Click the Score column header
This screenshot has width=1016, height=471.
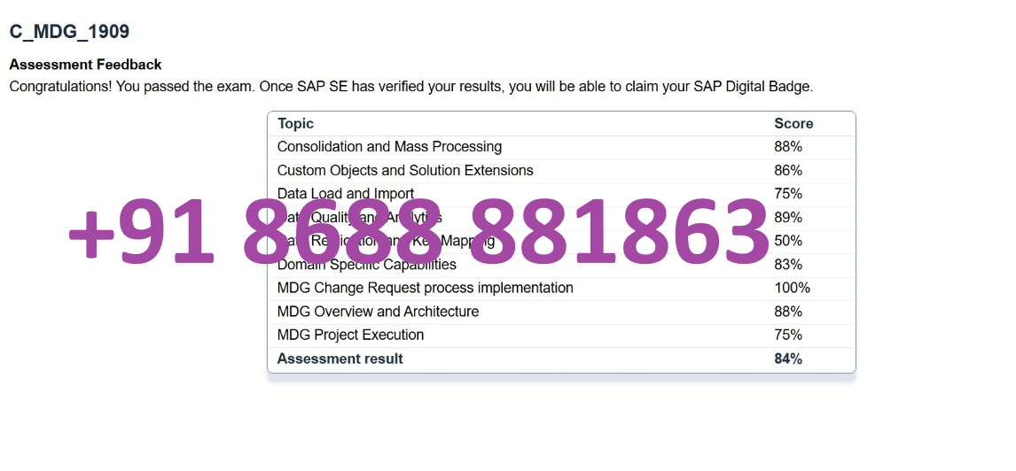[x=793, y=124]
